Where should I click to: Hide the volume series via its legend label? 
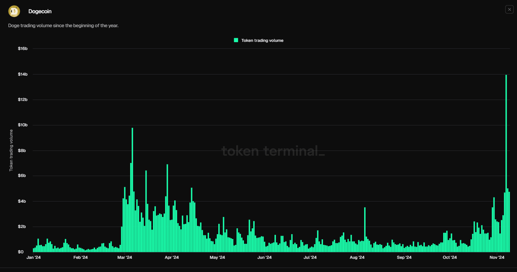[262, 40]
